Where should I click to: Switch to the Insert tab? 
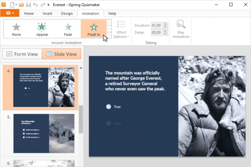click(x=47, y=13)
